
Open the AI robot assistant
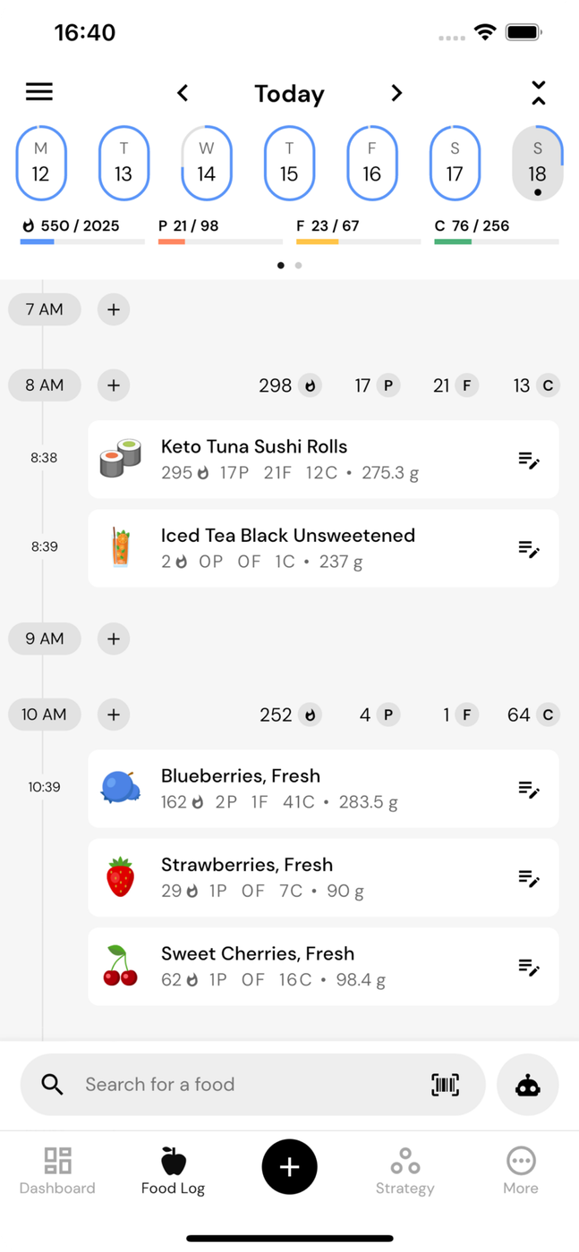tap(527, 1085)
